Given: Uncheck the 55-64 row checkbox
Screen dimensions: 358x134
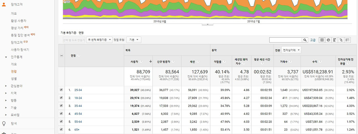Looking at the screenshot, I should [x=61, y=121].
